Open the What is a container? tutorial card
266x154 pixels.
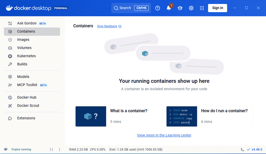coord(119,116)
